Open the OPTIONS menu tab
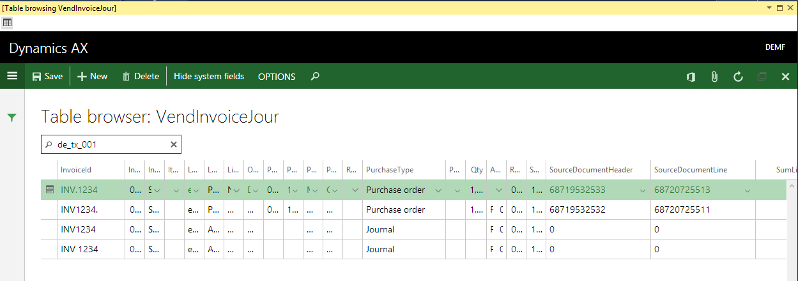Image resolution: width=798 pixels, height=281 pixels. [277, 76]
